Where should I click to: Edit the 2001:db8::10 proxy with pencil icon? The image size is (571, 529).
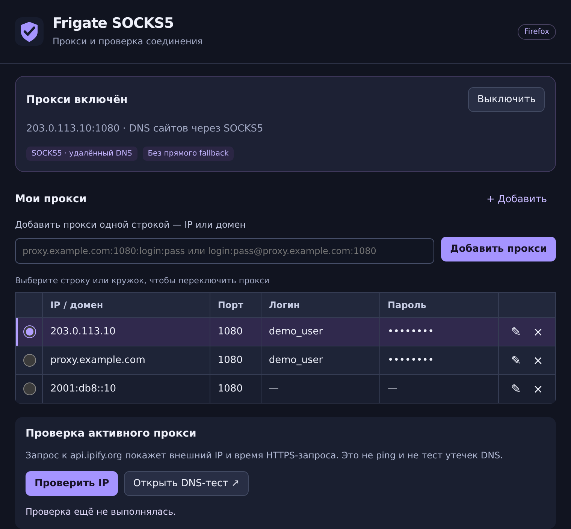tap(516, 388)
